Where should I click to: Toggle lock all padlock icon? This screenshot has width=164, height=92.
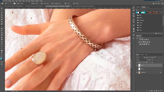[147, 62]
